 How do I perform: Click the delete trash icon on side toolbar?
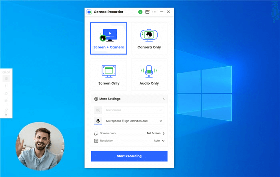point(6,101)
